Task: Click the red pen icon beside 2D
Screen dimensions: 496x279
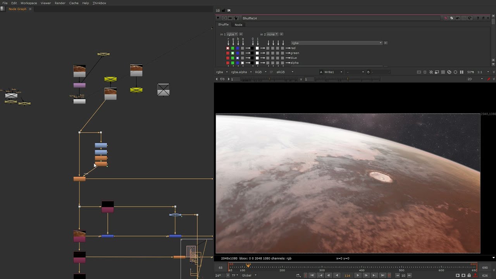Action: click(489, 79)
